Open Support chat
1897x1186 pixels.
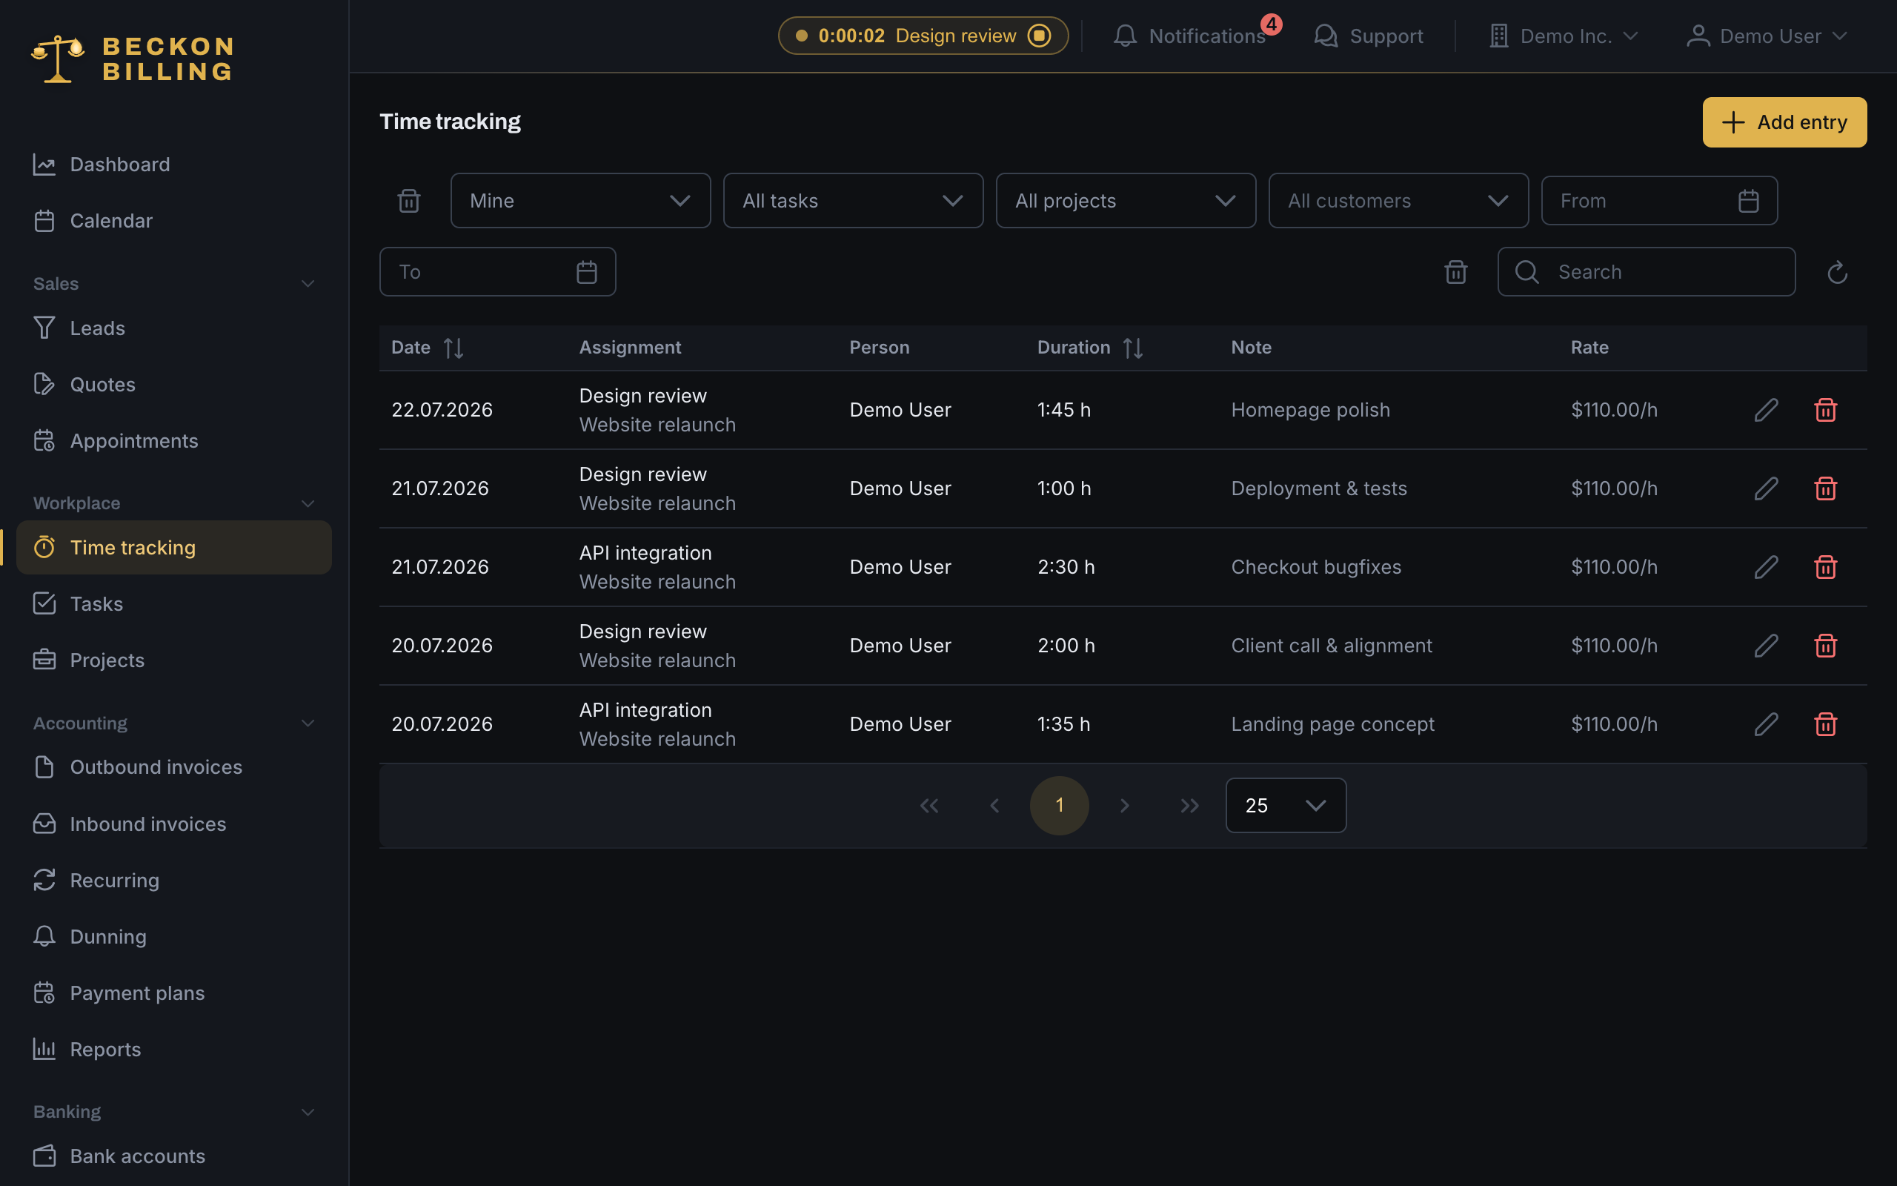[x=1369, y=36]
